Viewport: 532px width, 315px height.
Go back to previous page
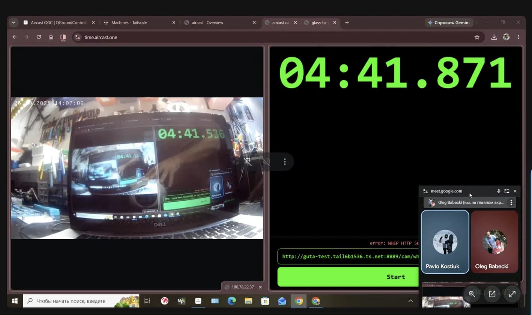[x=14, y=37]
